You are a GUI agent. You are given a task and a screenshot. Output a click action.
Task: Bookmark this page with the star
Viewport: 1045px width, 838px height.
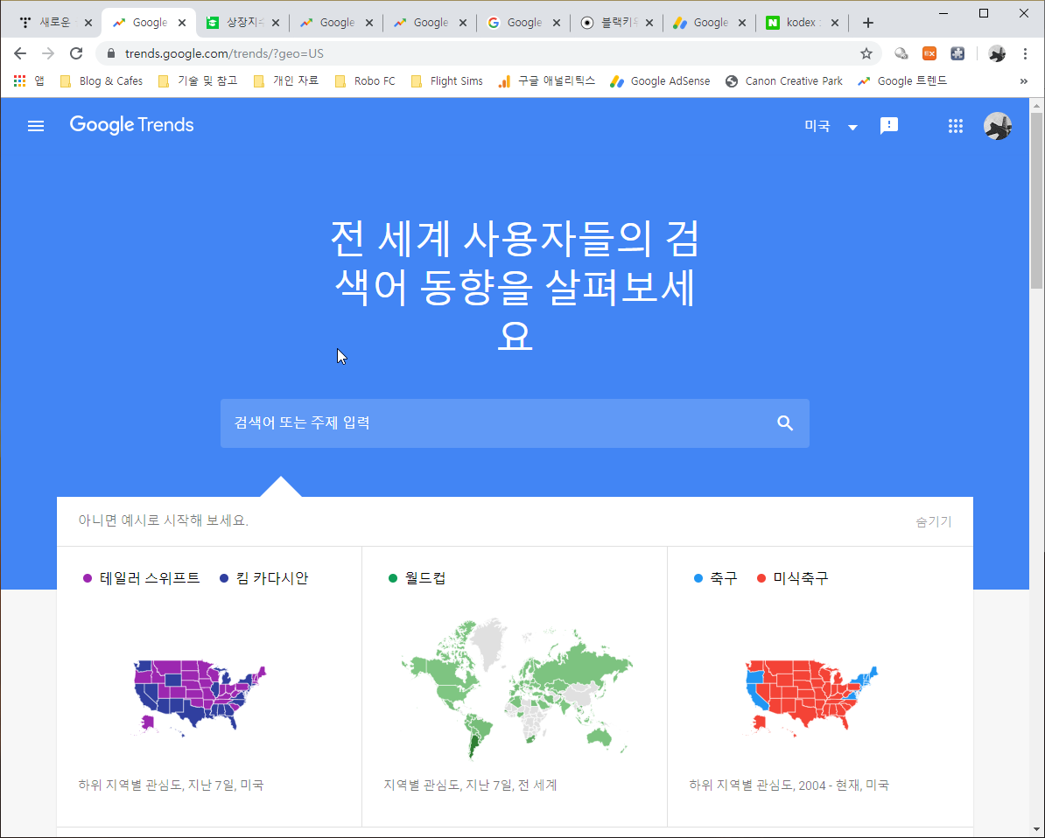866,53
